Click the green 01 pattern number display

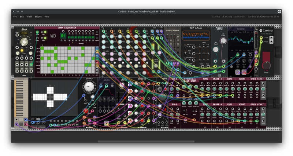[63, 36]
